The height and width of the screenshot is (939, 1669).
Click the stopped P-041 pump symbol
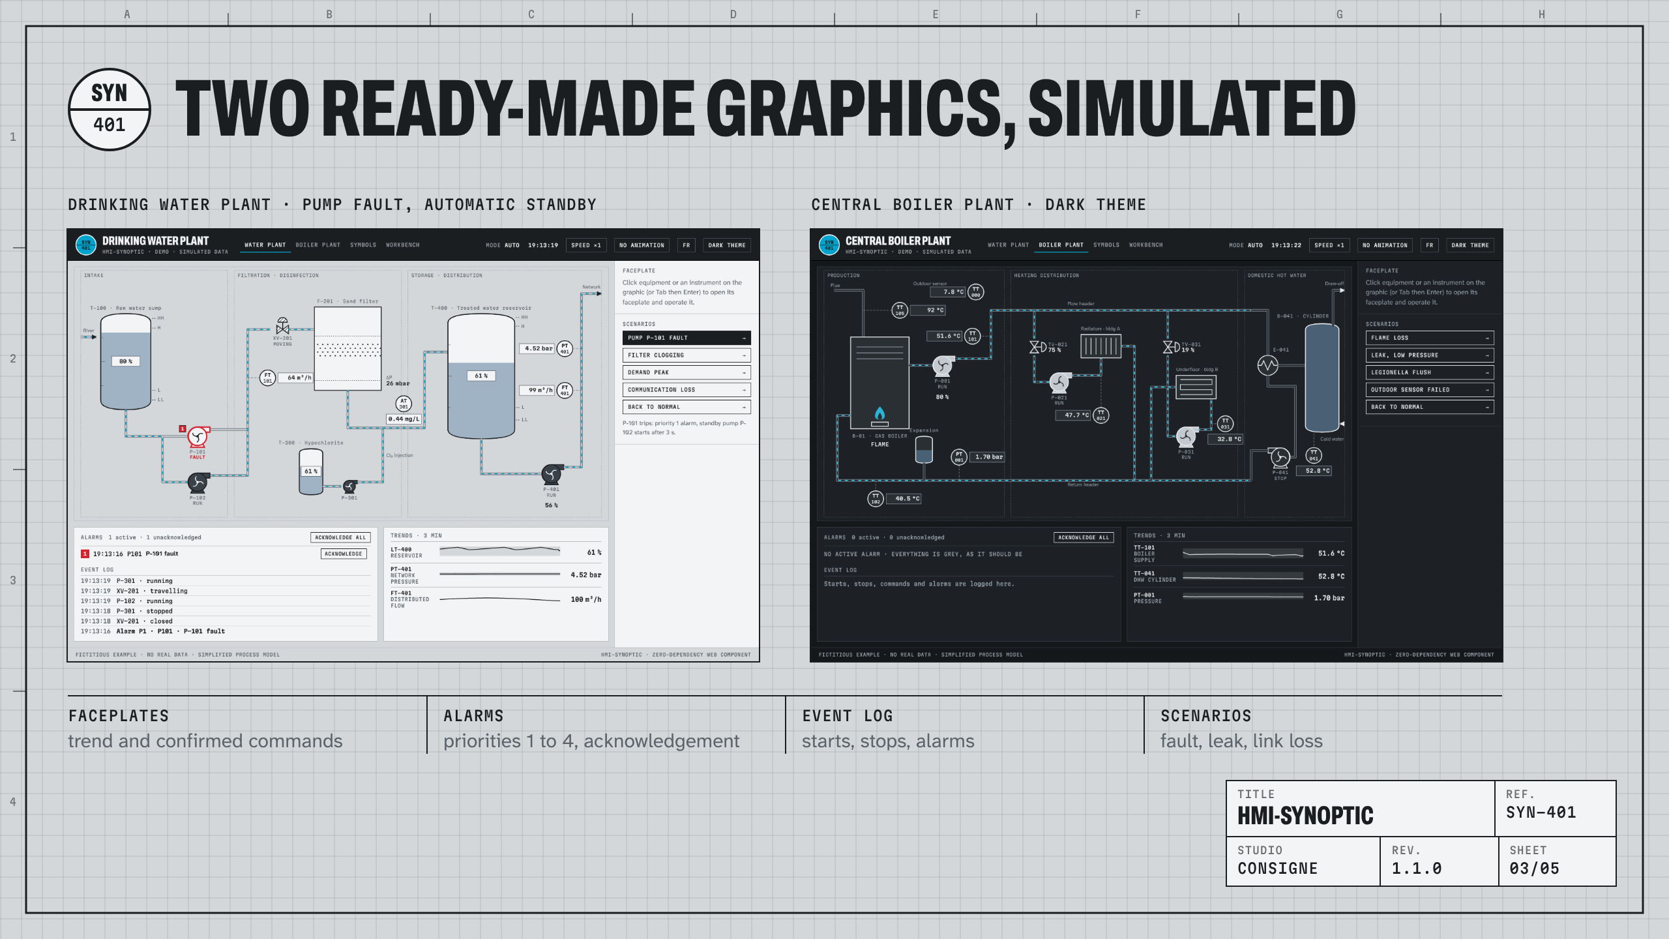(x=1280, y=457)
